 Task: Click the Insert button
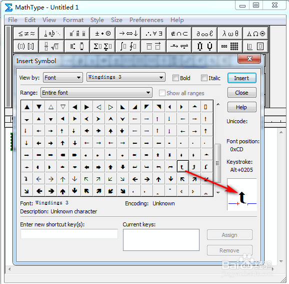click(241, 78)
